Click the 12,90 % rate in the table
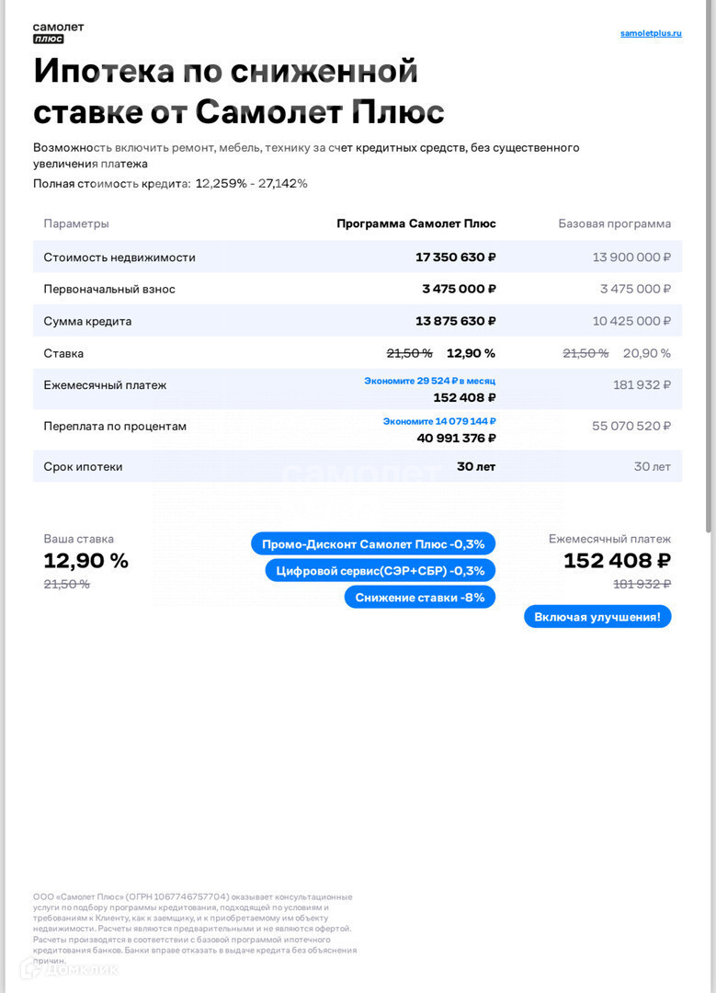The image size is (716, 993). pyautogui.click(x=471, y=353)
